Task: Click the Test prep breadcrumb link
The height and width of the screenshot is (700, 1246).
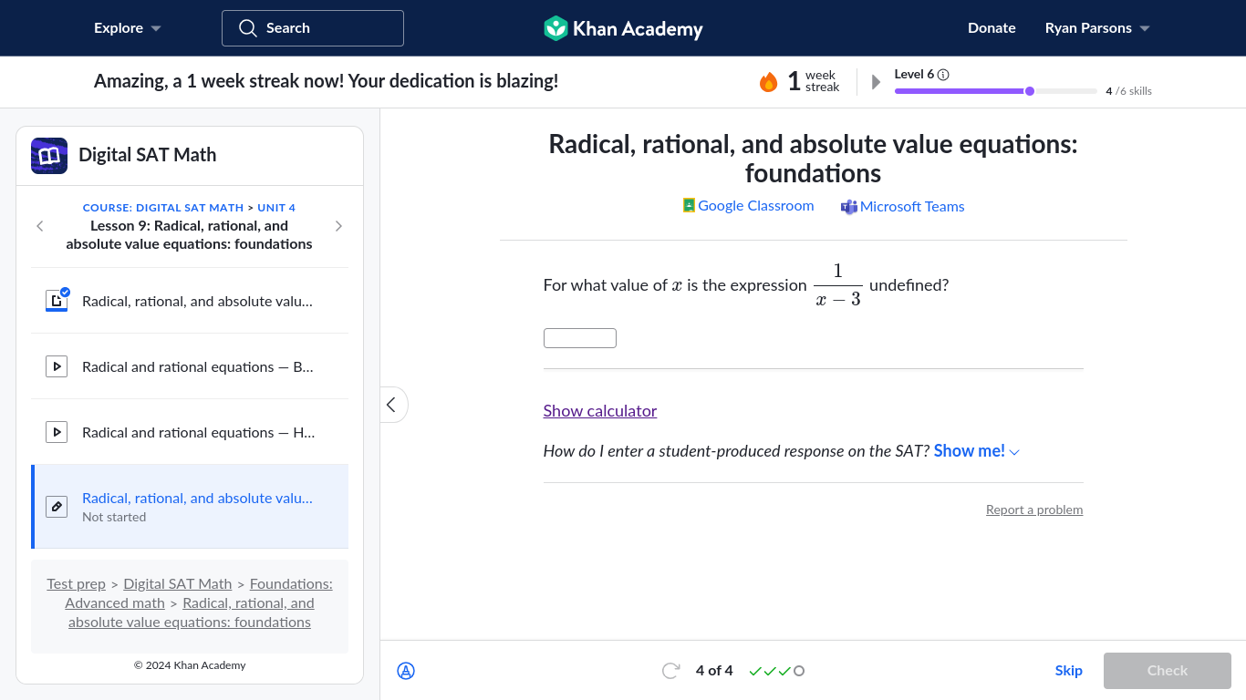Action: tap(77, 584)
